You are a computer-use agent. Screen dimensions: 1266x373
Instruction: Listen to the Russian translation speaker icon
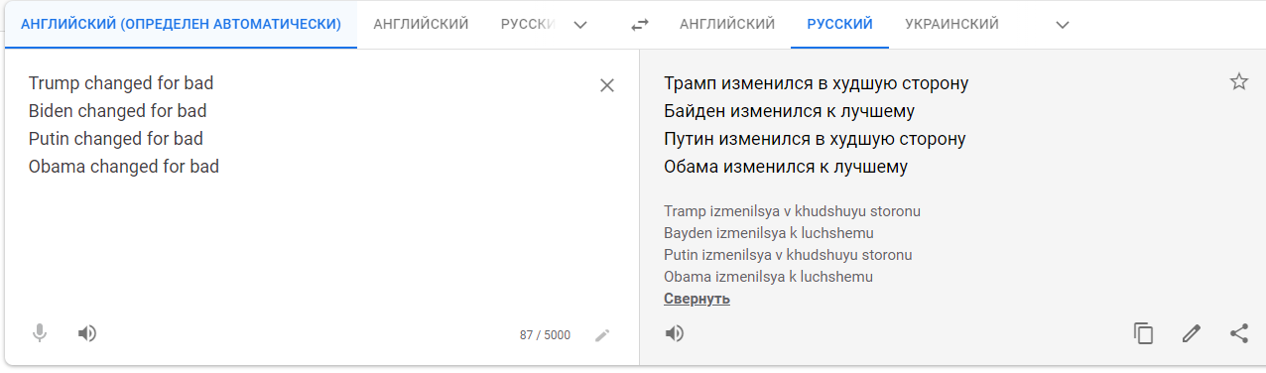675,333
